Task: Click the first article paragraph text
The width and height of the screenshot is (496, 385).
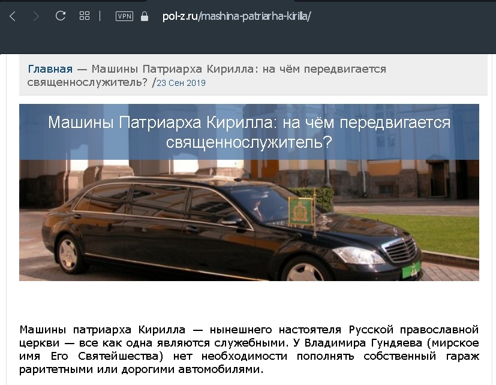Action: (x=249, y=350)
